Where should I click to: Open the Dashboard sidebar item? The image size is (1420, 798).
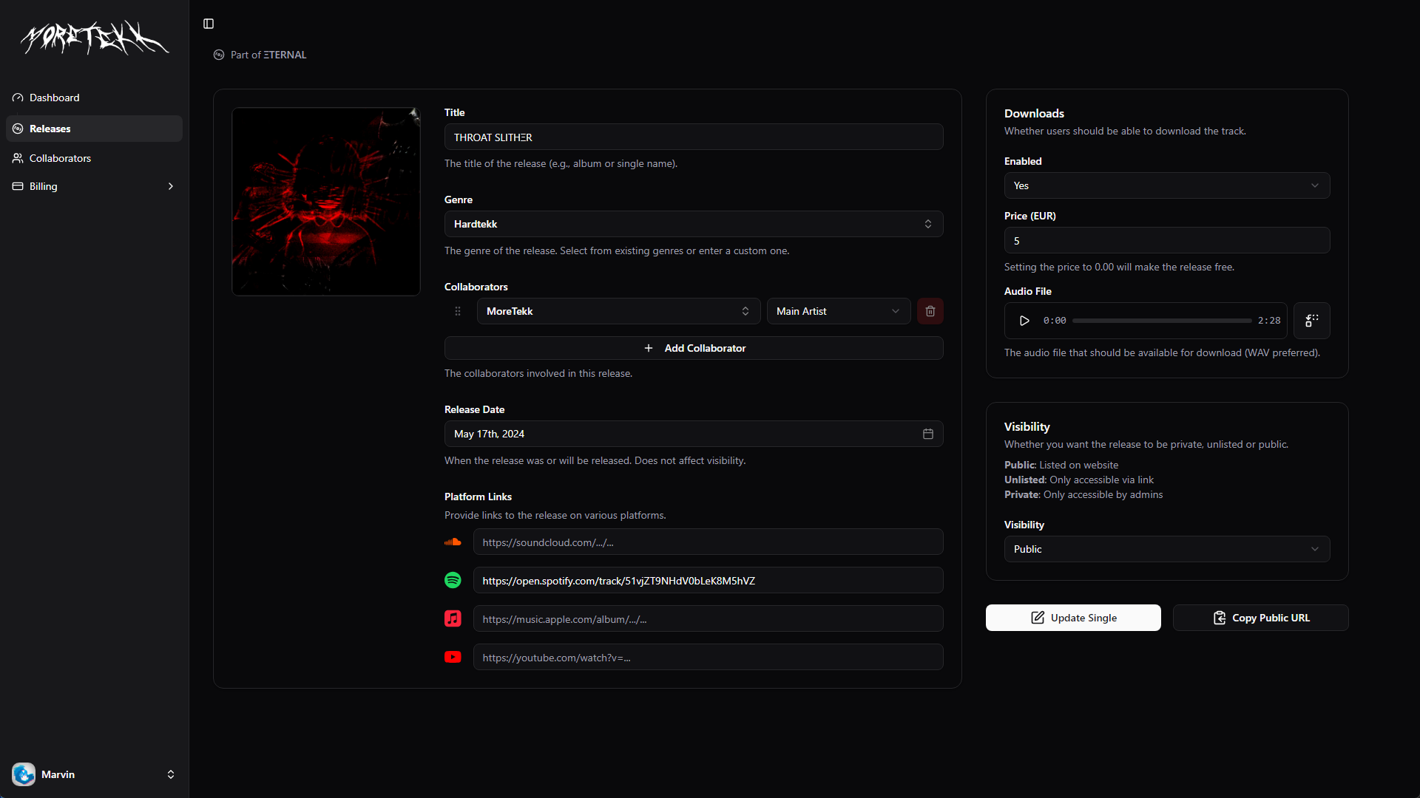pos(55,98)
